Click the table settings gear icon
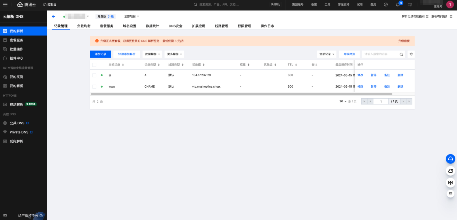 (411, 54)
